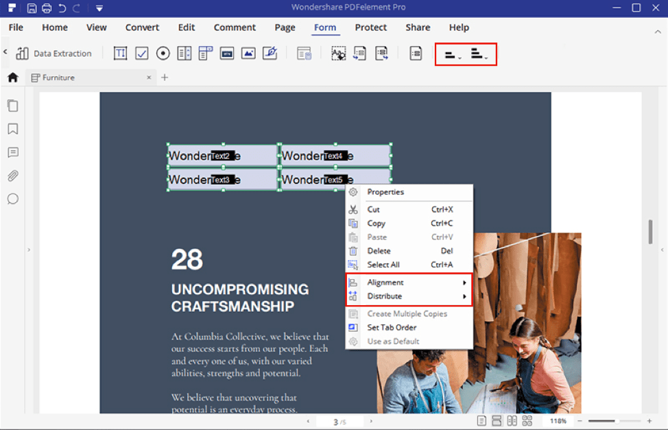This screenshot has width=668, height=430.
Task: Select the Image field form tool
Action: point(248,53)
